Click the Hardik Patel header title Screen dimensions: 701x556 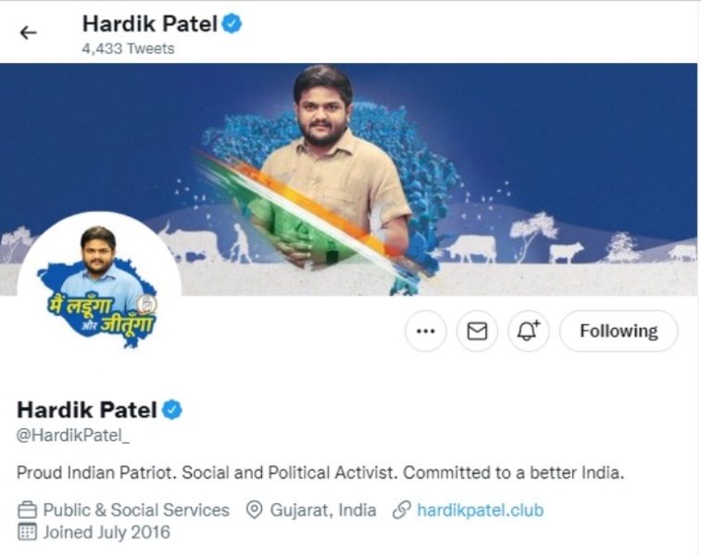(150, 23)
